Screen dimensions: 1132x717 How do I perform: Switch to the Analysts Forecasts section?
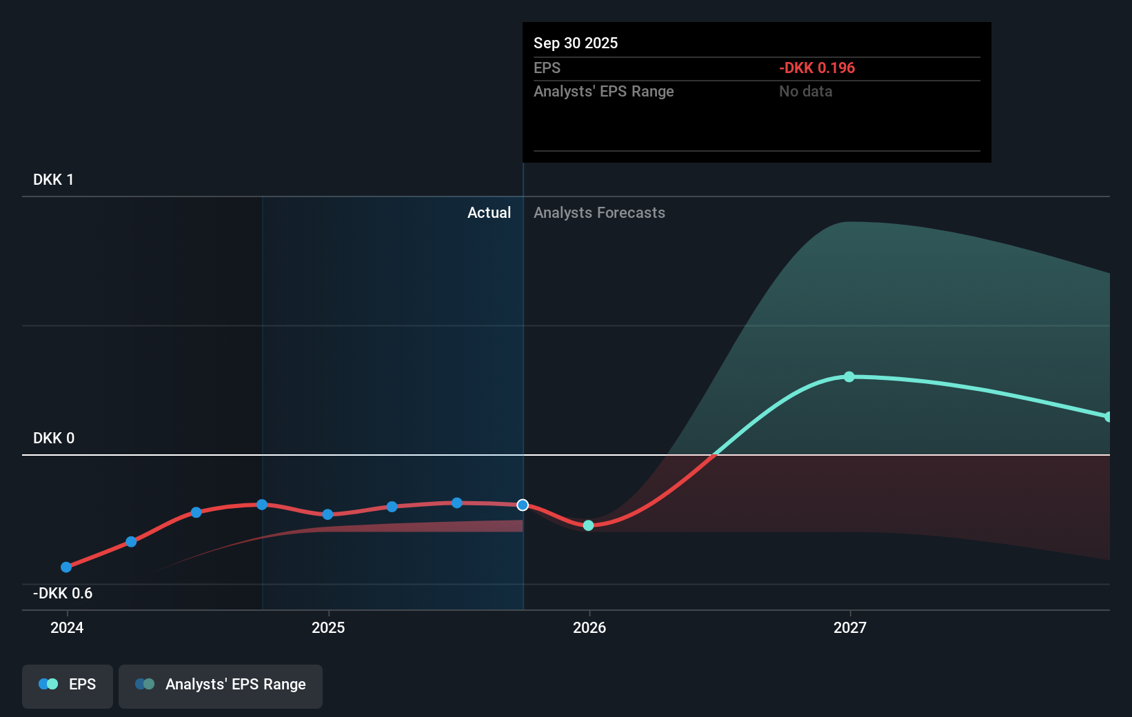599,212
